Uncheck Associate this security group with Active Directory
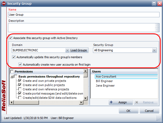 click(11, 38)
